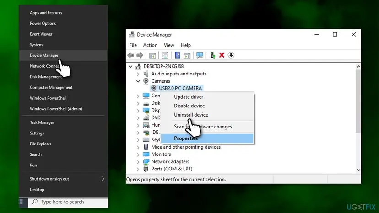Open Event Viewer
Screen dimensions: 379x213
coord(63,34)
